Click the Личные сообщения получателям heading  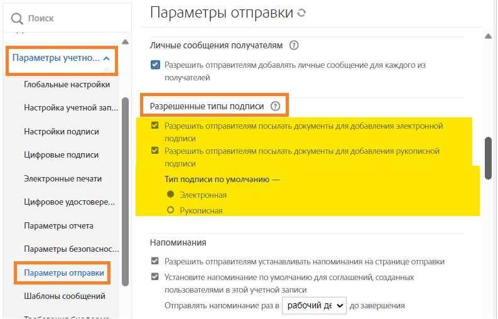coord(216,45)
